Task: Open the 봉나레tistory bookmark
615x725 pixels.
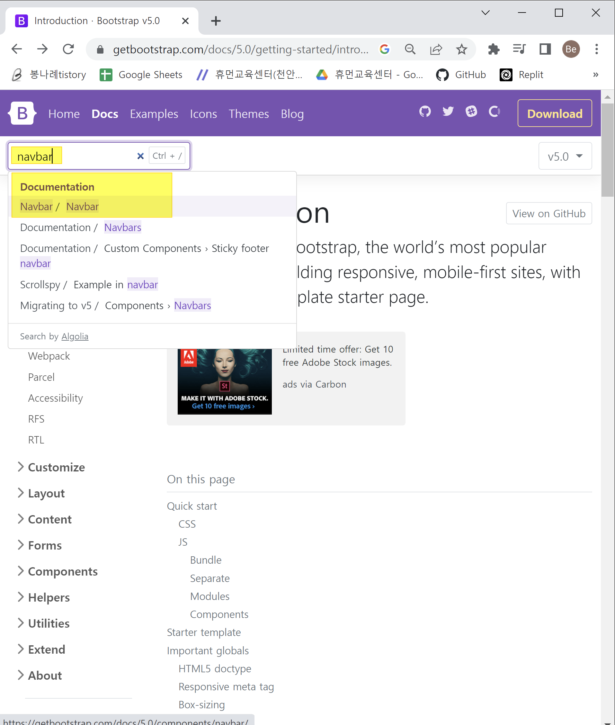Action: [49, 75]
